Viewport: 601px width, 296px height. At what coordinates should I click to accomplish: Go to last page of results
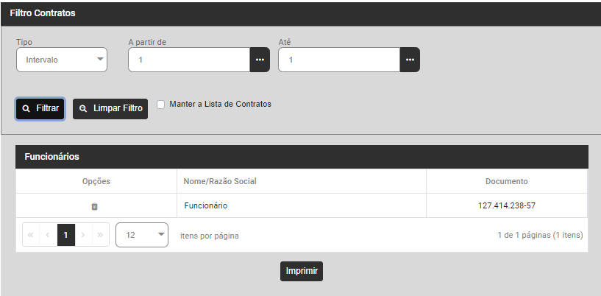pos(101,235)
